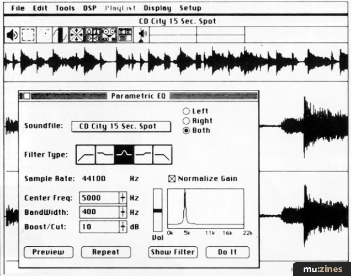This screenshot has height=276, width=351.
Task: Open the Tools menu
Action: (65, 8)
